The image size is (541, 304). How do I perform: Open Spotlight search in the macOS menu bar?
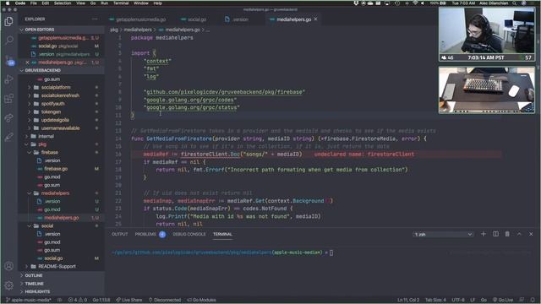pyautogui.click(x=514, y=3)
